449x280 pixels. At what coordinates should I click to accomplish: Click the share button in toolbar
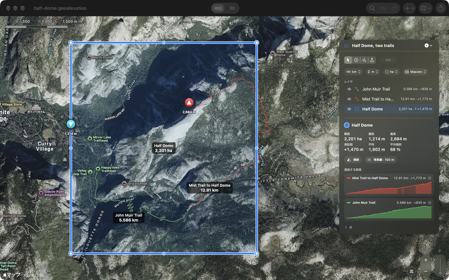coord(441,8)
